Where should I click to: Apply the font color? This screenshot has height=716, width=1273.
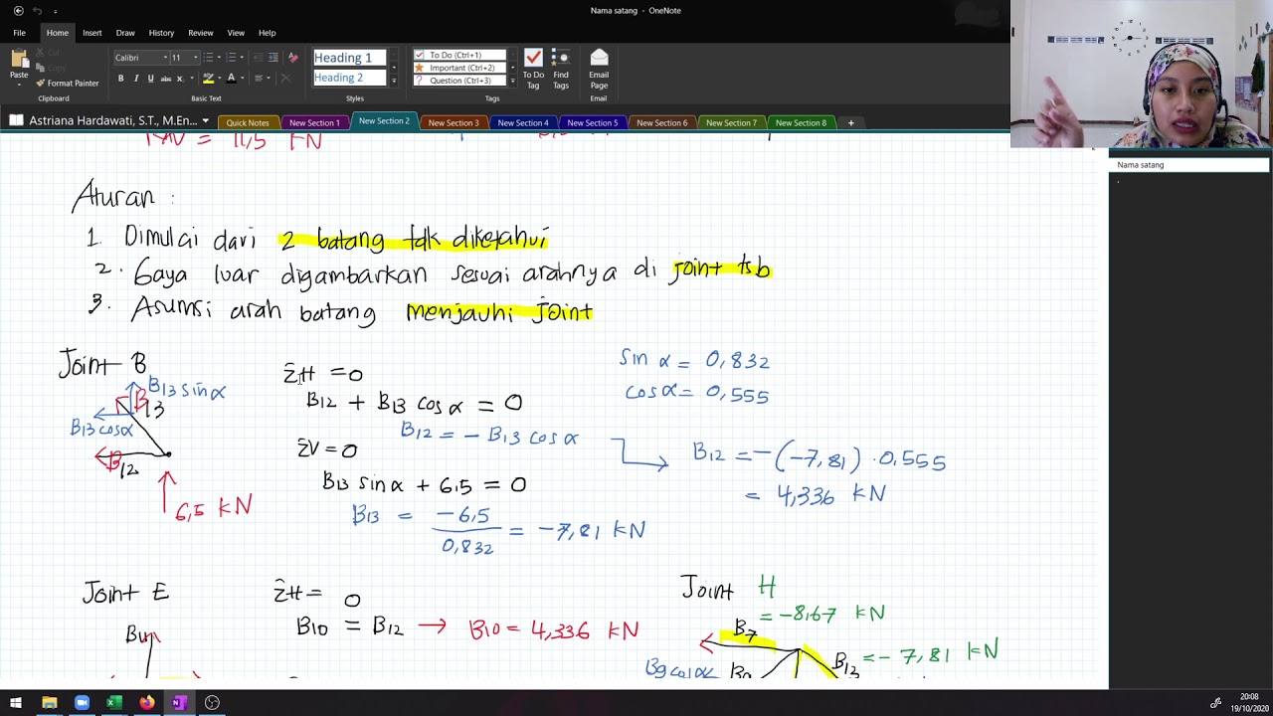231,79
